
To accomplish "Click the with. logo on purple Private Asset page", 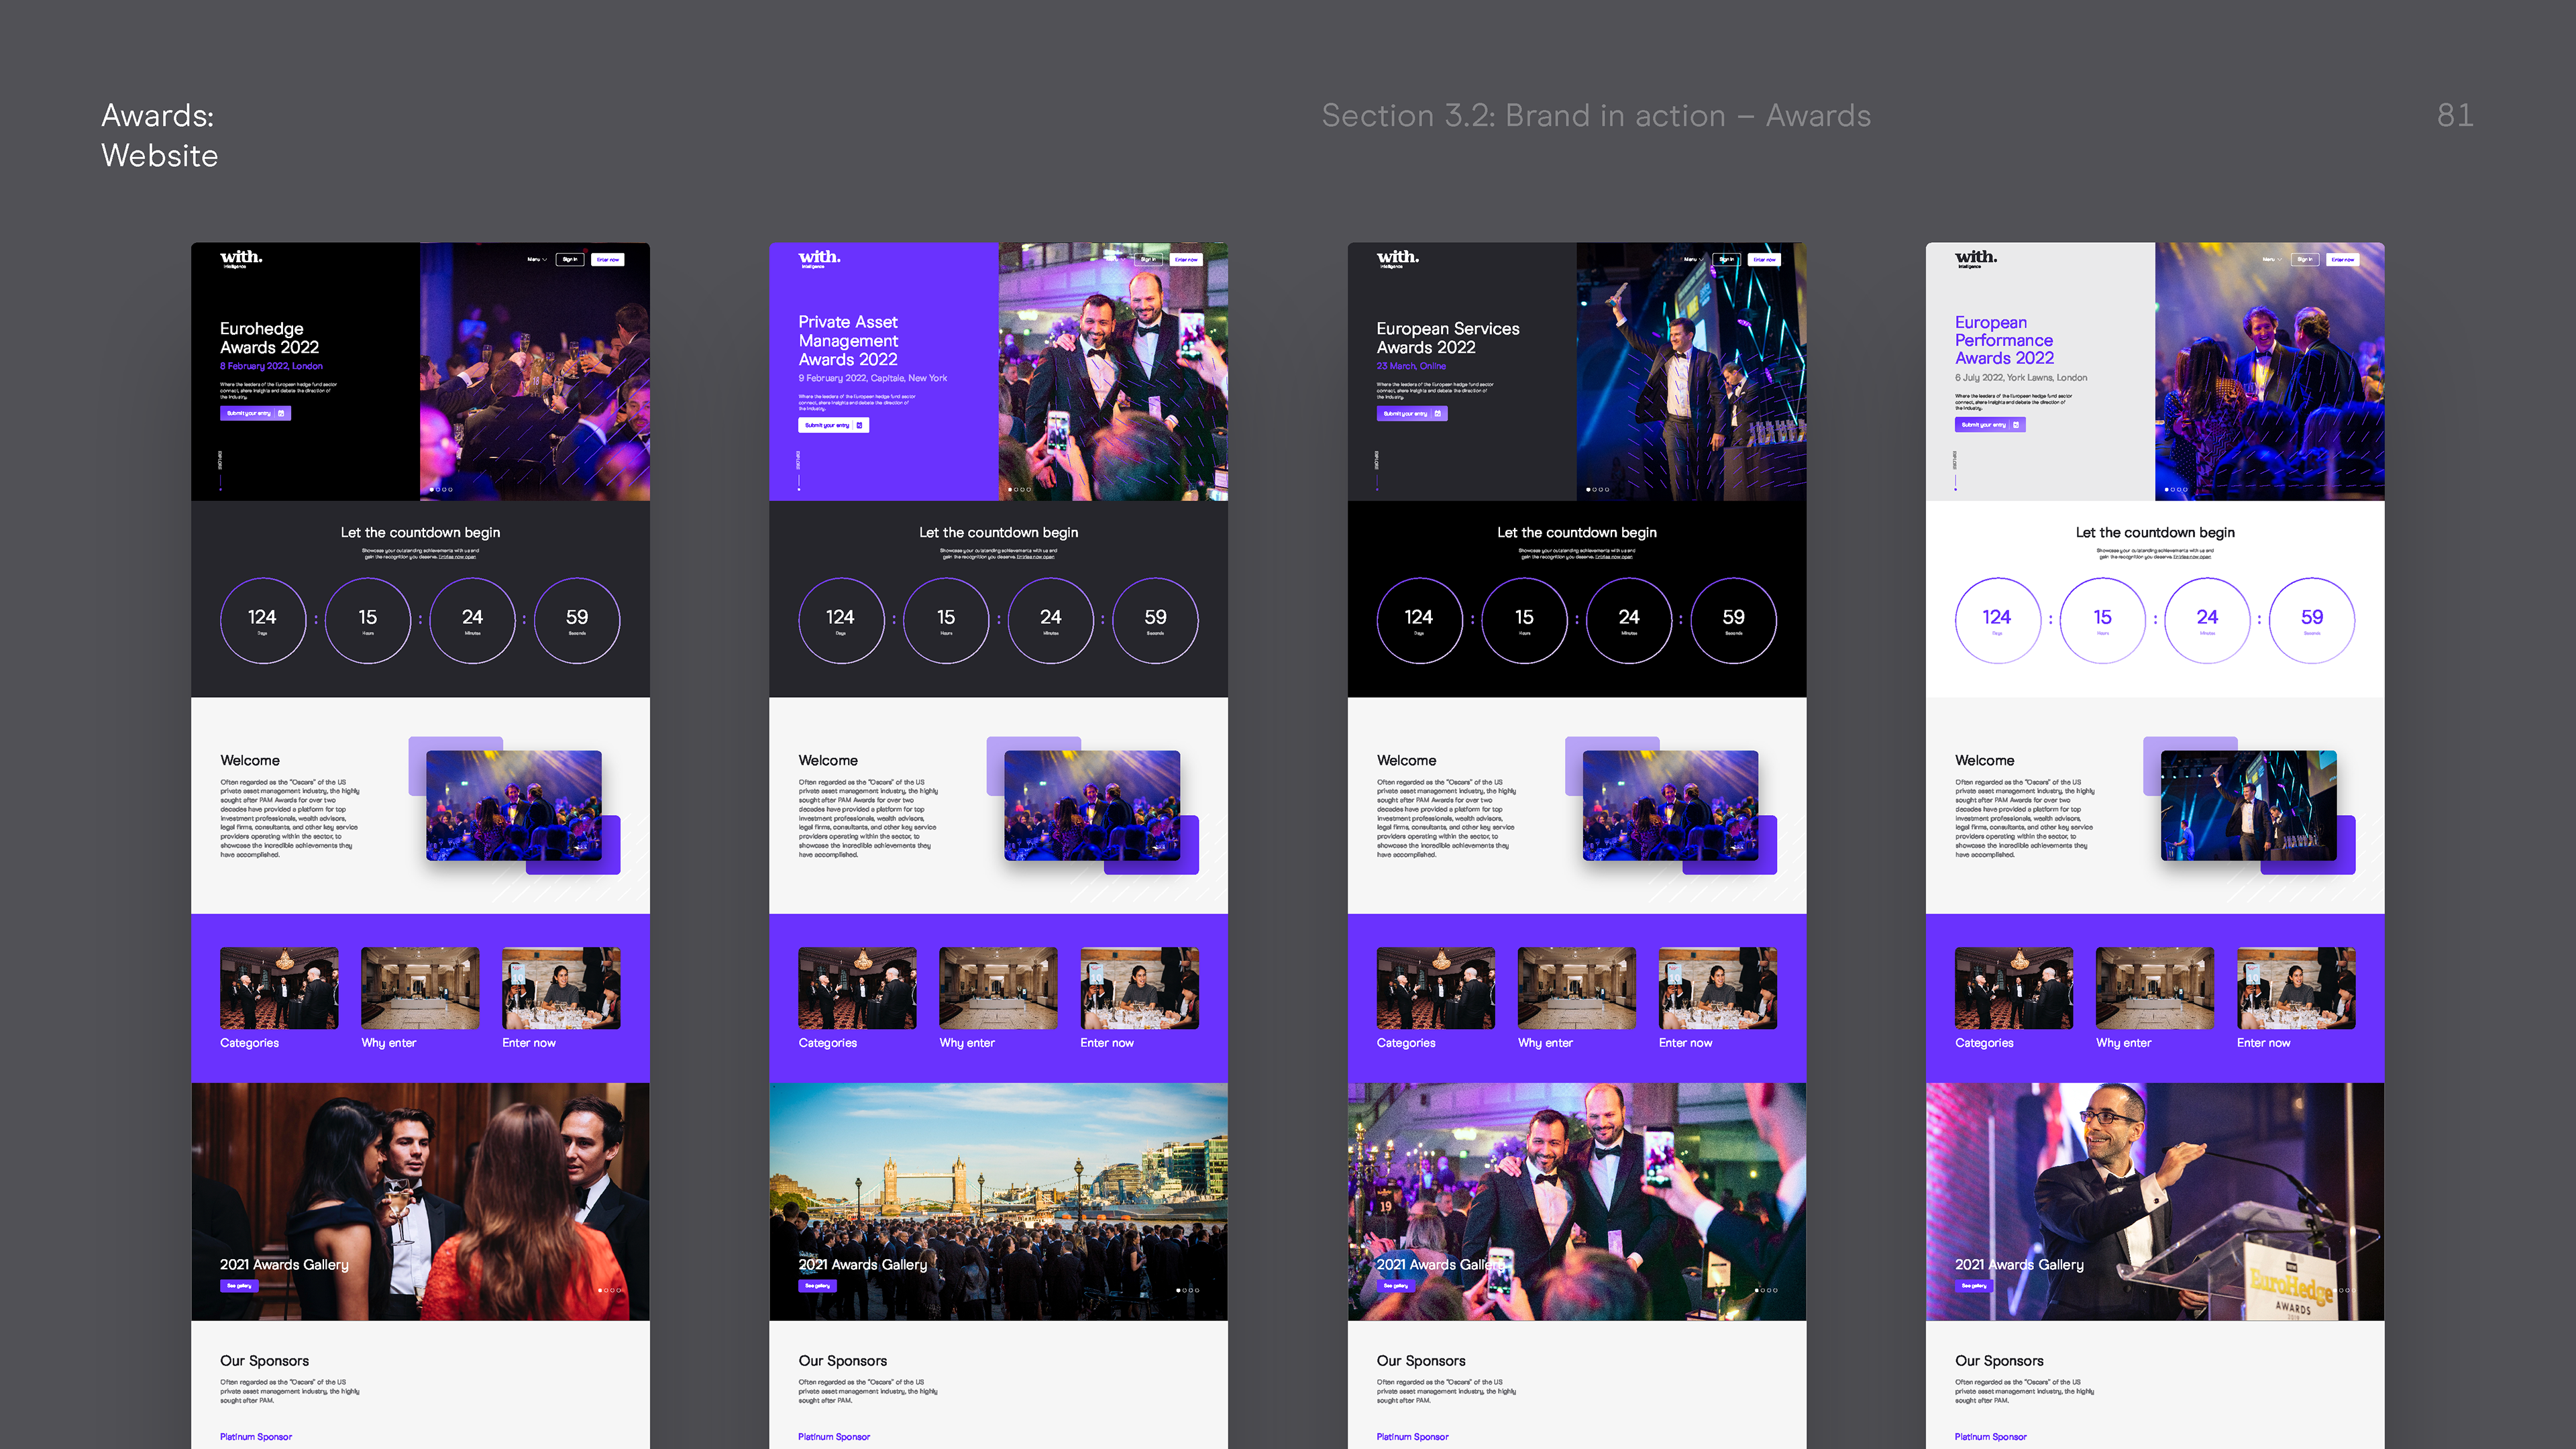I will (819, 258).
